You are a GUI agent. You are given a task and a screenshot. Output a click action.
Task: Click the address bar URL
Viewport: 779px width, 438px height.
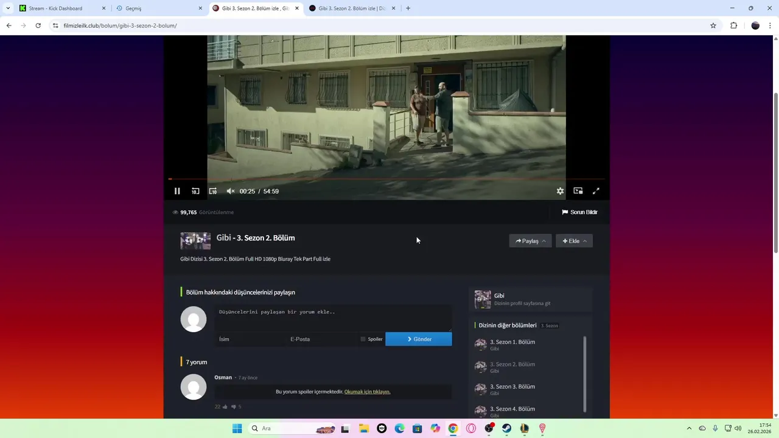121,26
